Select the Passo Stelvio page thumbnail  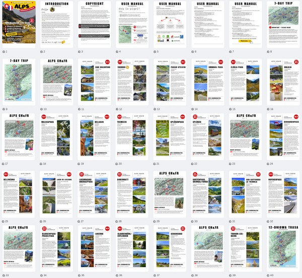171,81
